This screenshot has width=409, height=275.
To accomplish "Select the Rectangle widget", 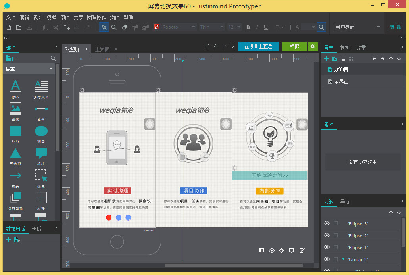I will (15, 134).
